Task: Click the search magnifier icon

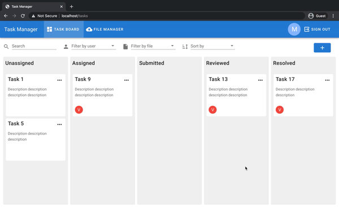Action: 6,47
